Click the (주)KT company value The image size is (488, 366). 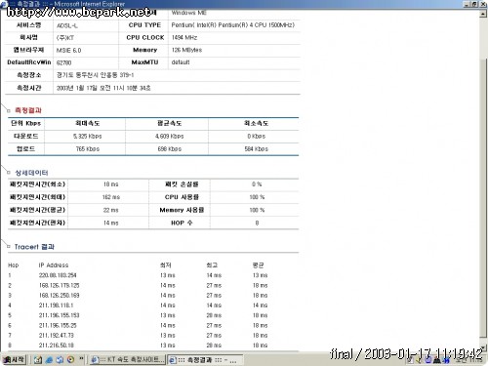(x=65, y=38)
